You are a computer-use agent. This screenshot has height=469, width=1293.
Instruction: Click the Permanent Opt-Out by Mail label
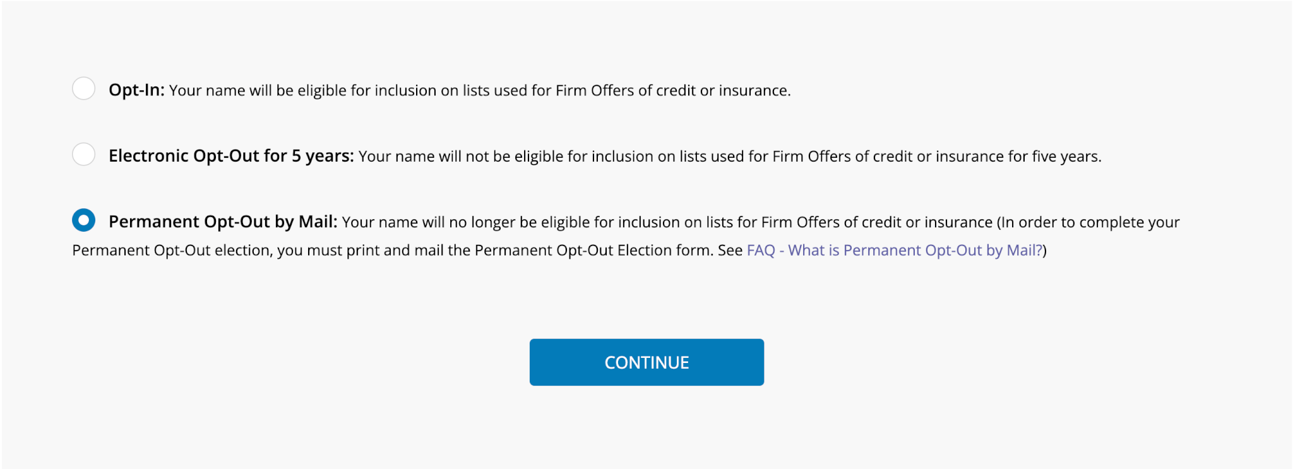click(x=223, y=221)
